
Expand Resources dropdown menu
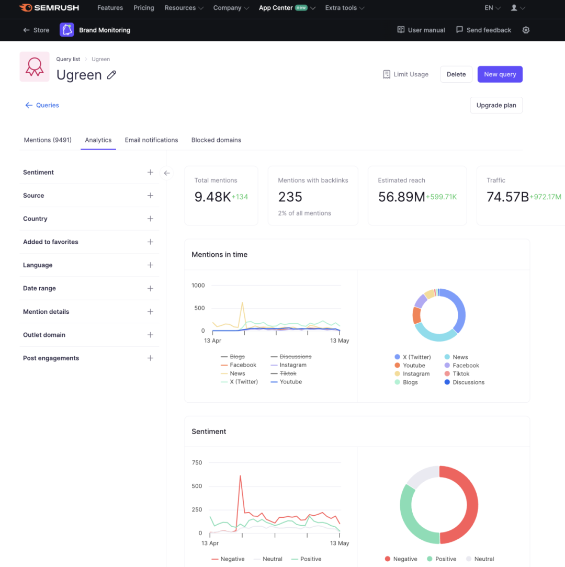[184, 8]
